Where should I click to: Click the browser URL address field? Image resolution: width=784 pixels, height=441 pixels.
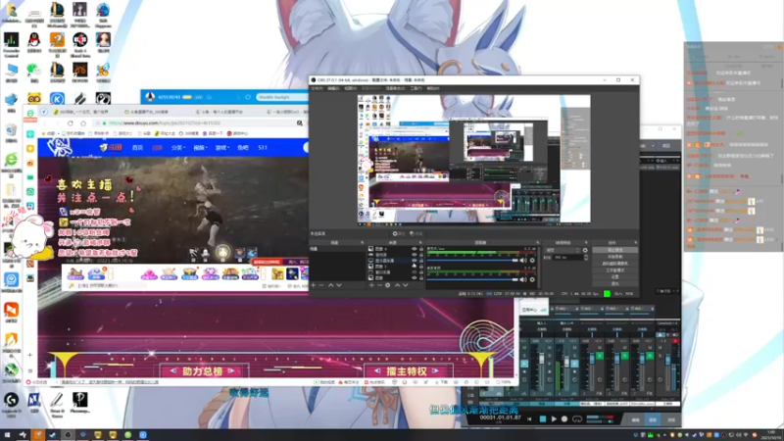[194, 123]
